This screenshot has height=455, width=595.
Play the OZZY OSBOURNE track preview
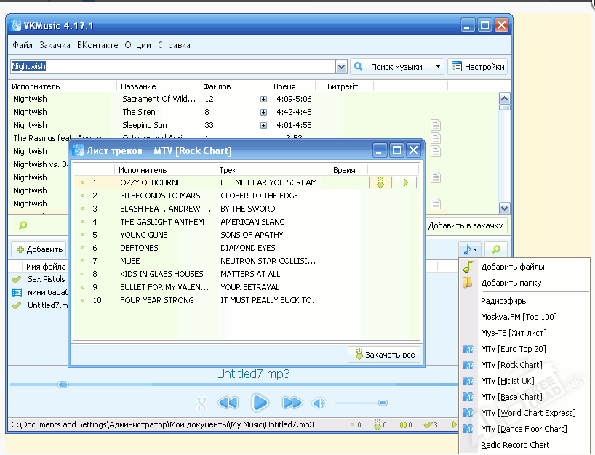(x=406, y=182)
